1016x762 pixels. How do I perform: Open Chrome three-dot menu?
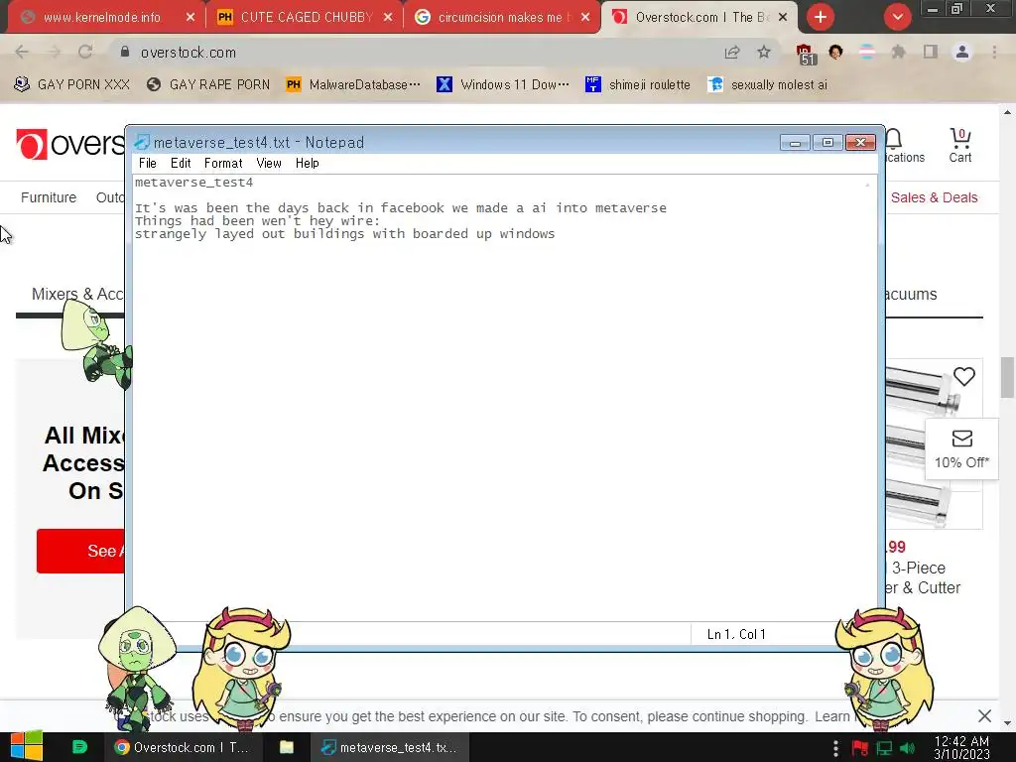tap(994, 52)
